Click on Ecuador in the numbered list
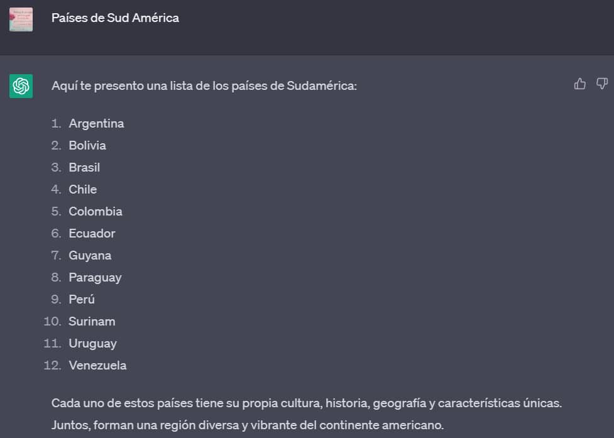 [92, 233]
